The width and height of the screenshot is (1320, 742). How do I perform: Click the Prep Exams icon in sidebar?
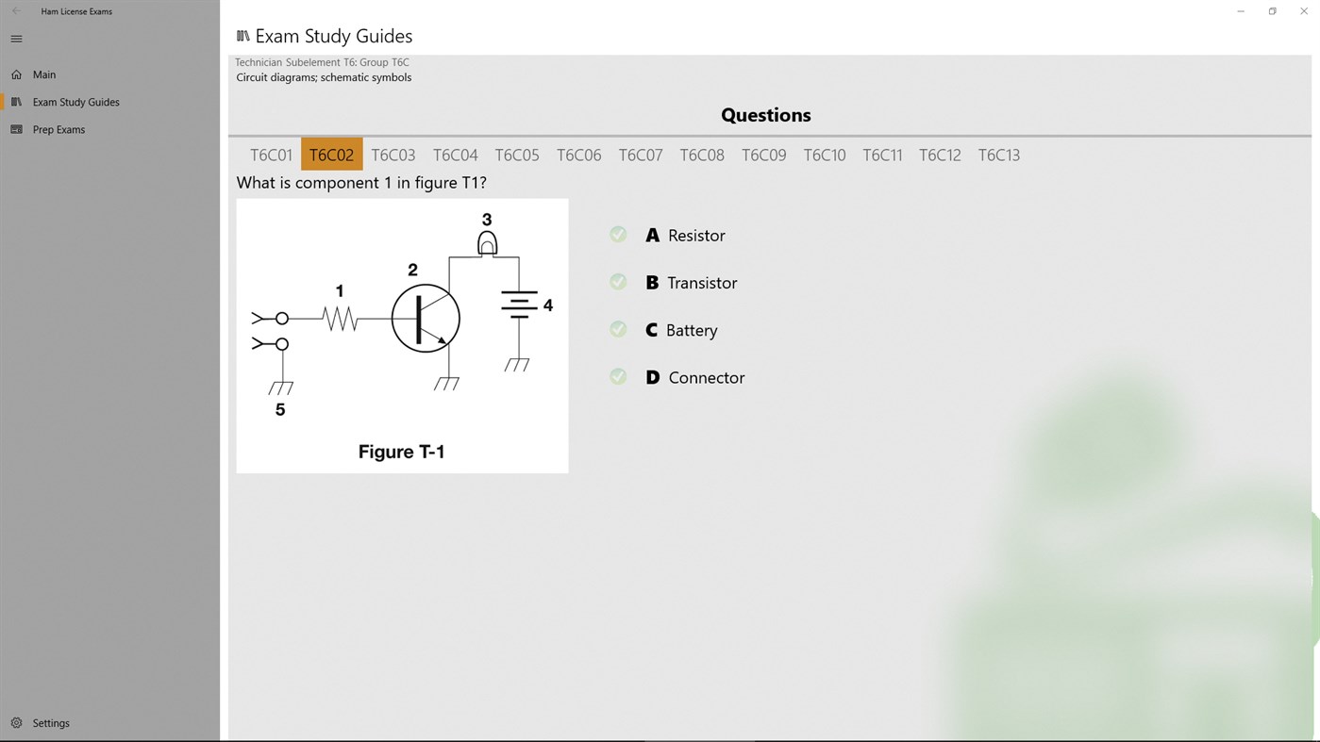point(16,129)
